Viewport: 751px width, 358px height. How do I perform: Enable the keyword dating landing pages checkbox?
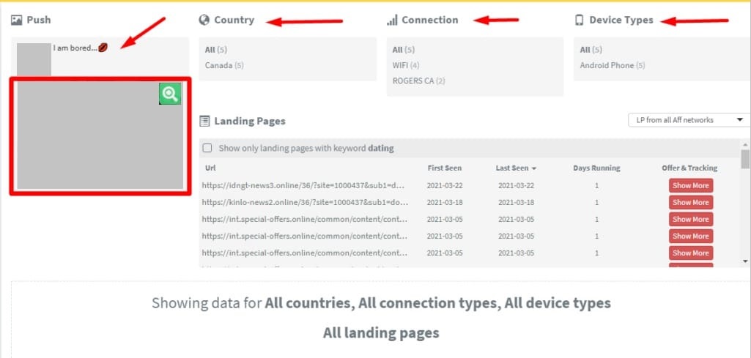point(207,148)
